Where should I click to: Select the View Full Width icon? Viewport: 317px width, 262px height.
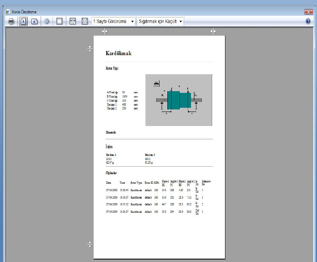point(73,21)
